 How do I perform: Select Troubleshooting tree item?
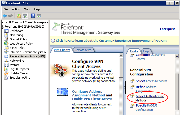[20, 78]
